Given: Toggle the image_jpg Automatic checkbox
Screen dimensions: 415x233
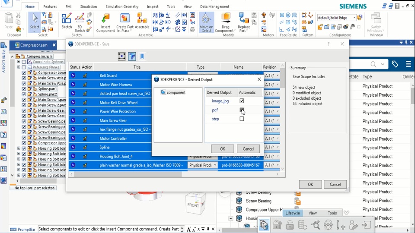Looking at the screenshot, I should tap(242, 101).
